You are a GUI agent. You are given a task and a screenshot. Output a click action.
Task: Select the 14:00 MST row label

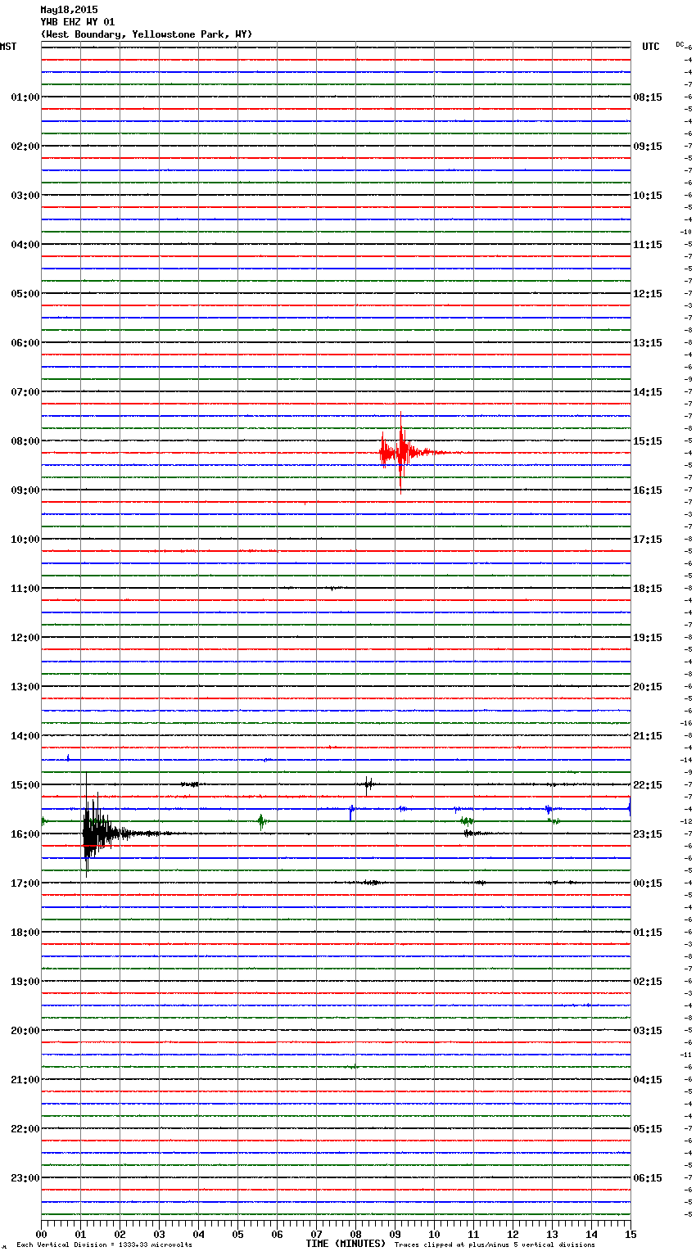coord(25,736)
